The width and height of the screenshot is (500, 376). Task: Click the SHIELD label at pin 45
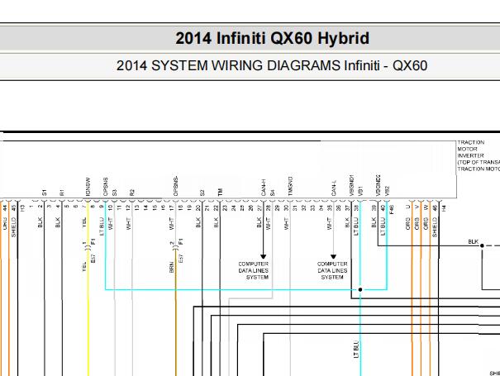[14, 227]
